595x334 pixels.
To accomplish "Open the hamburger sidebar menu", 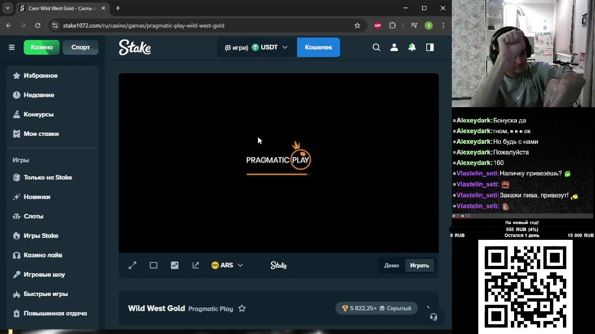I will point(12,47).
